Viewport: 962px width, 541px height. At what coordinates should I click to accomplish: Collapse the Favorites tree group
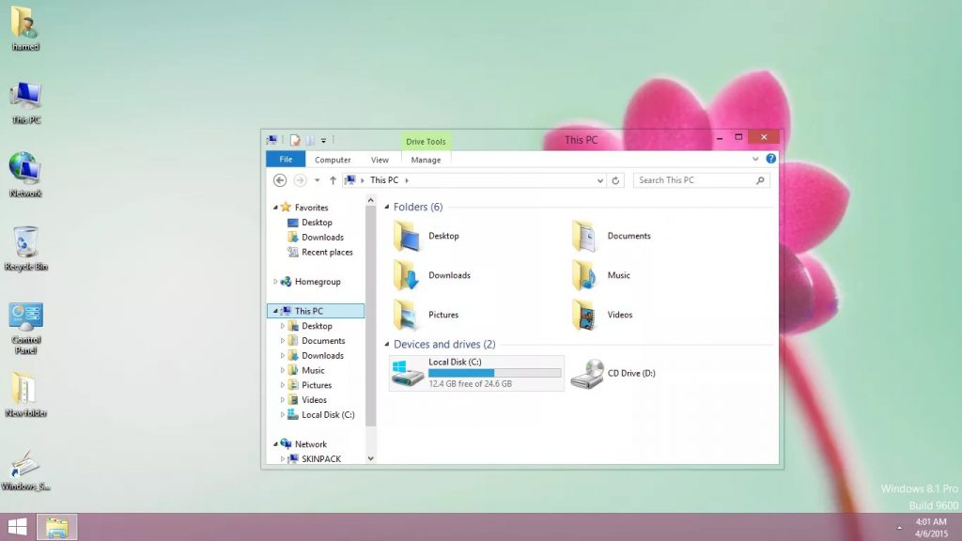tap(275, 208)
